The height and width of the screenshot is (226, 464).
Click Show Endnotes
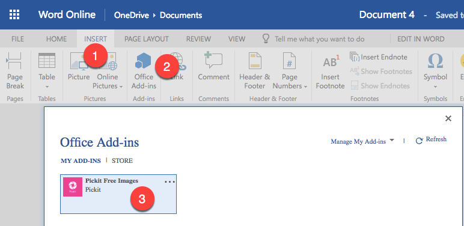(380, 86)
